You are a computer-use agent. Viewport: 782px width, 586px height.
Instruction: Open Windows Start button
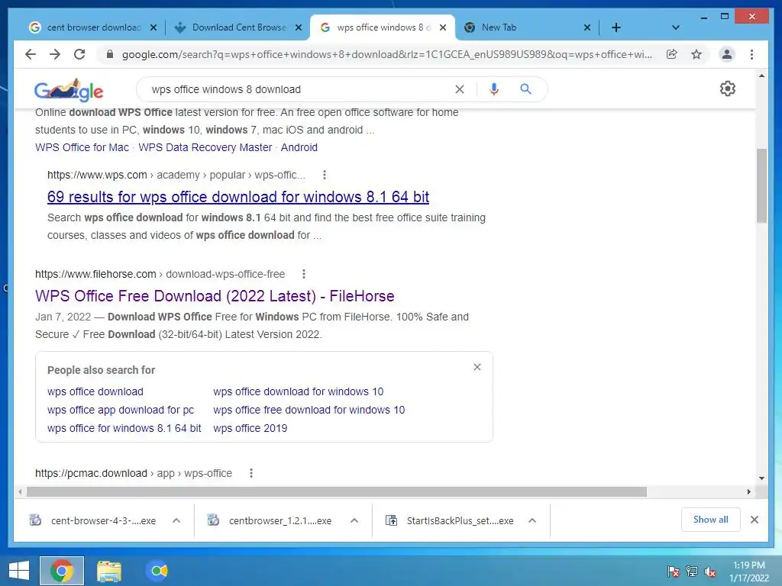pos(19,571)
